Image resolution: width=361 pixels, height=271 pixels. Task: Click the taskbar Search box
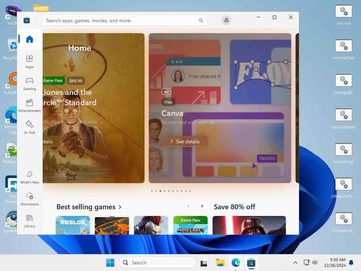pos(158,263)
